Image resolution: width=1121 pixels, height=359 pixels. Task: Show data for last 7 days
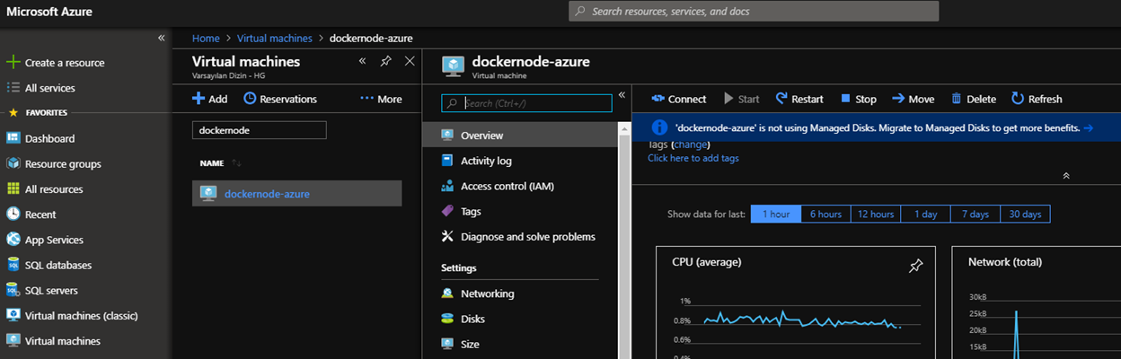click(975, 215)
